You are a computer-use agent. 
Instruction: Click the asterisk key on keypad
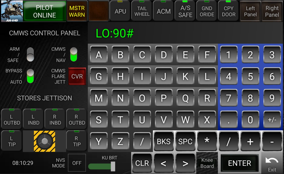tap(207, 141)
